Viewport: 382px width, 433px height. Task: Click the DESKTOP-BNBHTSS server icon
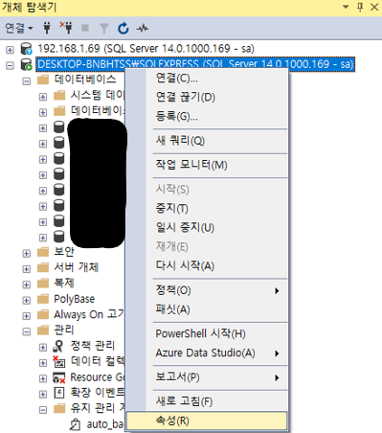coord(26,64)
